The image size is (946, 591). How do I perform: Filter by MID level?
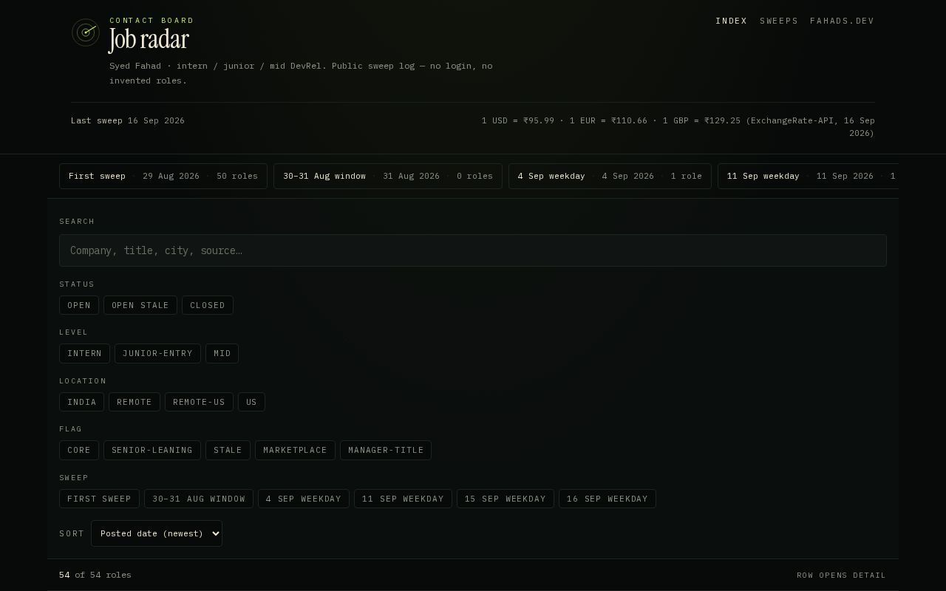pos(222,353)
